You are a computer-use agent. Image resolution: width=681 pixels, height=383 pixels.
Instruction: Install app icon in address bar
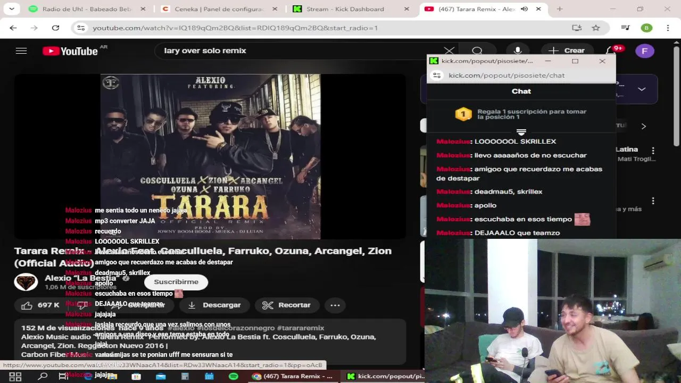pyautogui.click(x=577, y=28)
